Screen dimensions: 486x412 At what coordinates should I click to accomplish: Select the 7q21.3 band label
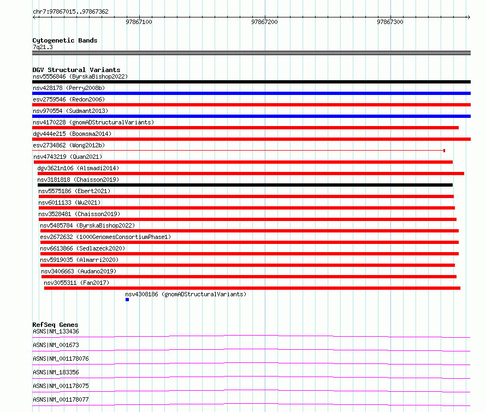click(x=43, y=47)
